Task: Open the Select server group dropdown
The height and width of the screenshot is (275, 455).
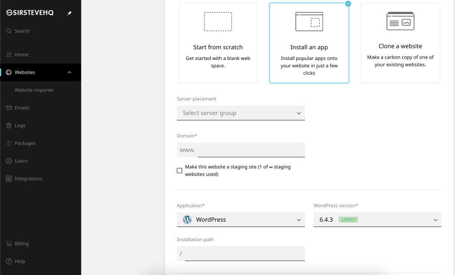Action: pyautogui.click(x=241, y=113)
